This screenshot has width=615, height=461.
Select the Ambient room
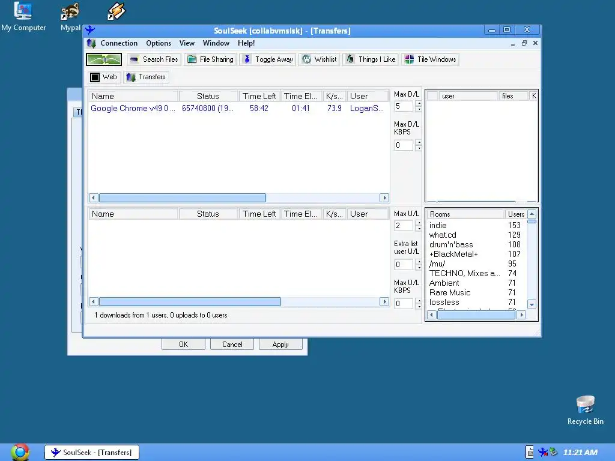tap(444, 283)
